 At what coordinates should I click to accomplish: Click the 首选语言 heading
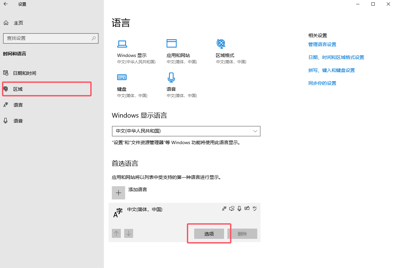point(125,163)
